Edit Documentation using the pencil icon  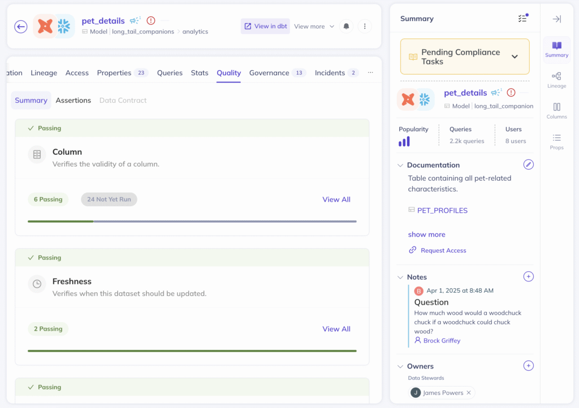point(528,164)
